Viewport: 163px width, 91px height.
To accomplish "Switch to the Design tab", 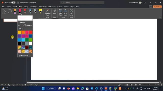I will tap(26, 7).
